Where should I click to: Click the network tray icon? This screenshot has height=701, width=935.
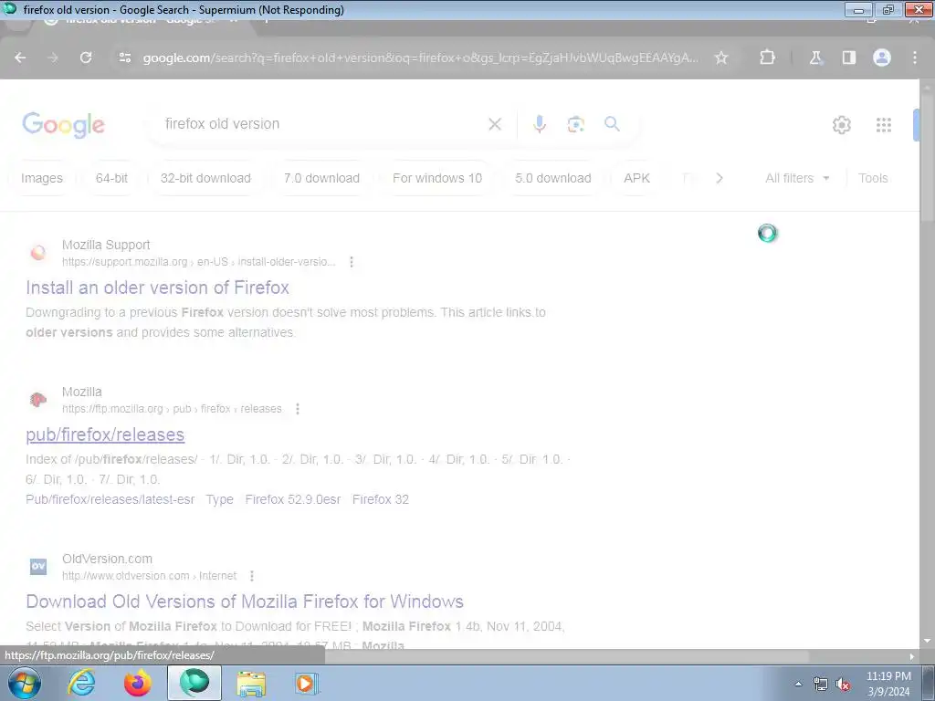click(x=821, y=685)
